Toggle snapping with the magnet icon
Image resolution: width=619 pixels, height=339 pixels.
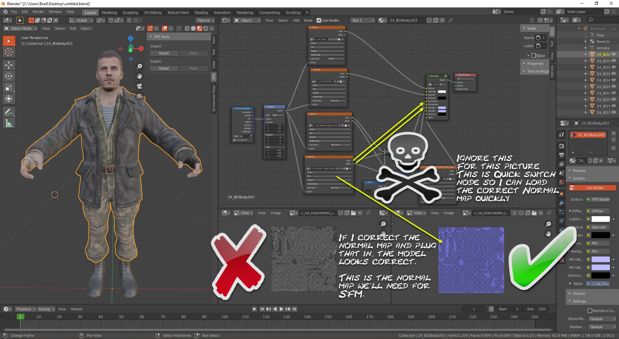click(110, 20)
